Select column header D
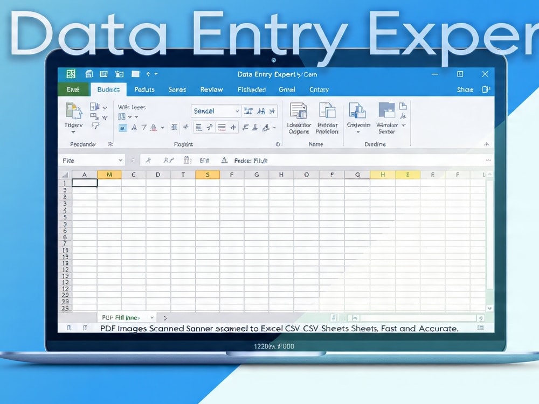This screenshot has width=539, height=404. pyautogui.click(x=158, y=175)
